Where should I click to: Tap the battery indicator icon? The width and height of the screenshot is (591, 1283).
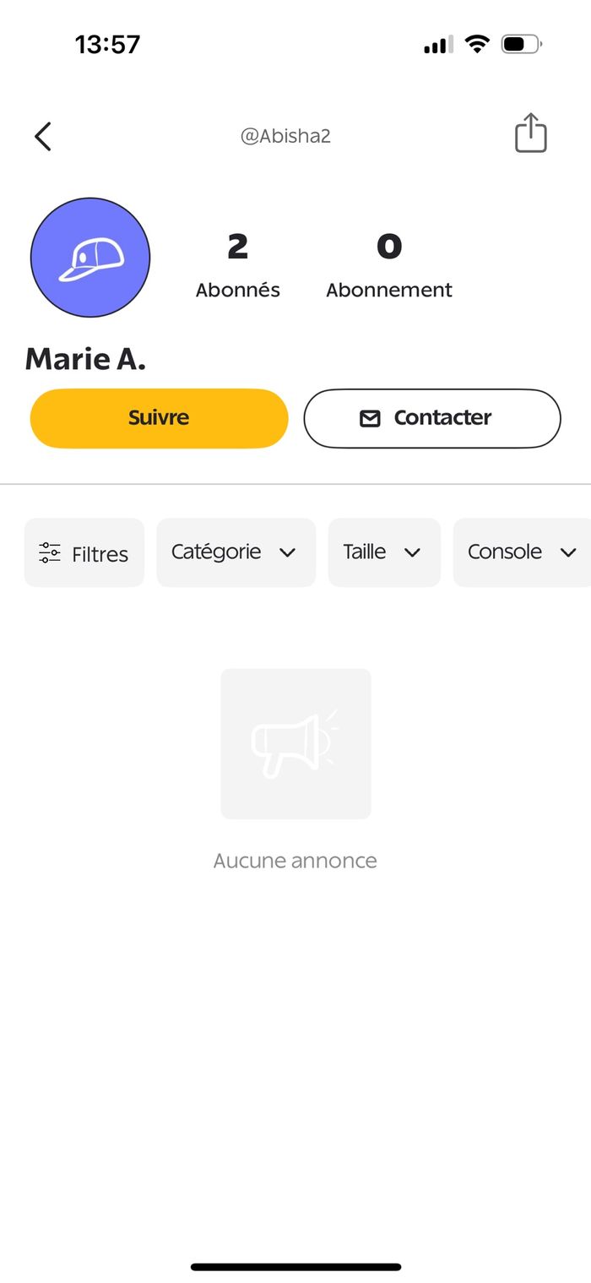click(522, 44)
